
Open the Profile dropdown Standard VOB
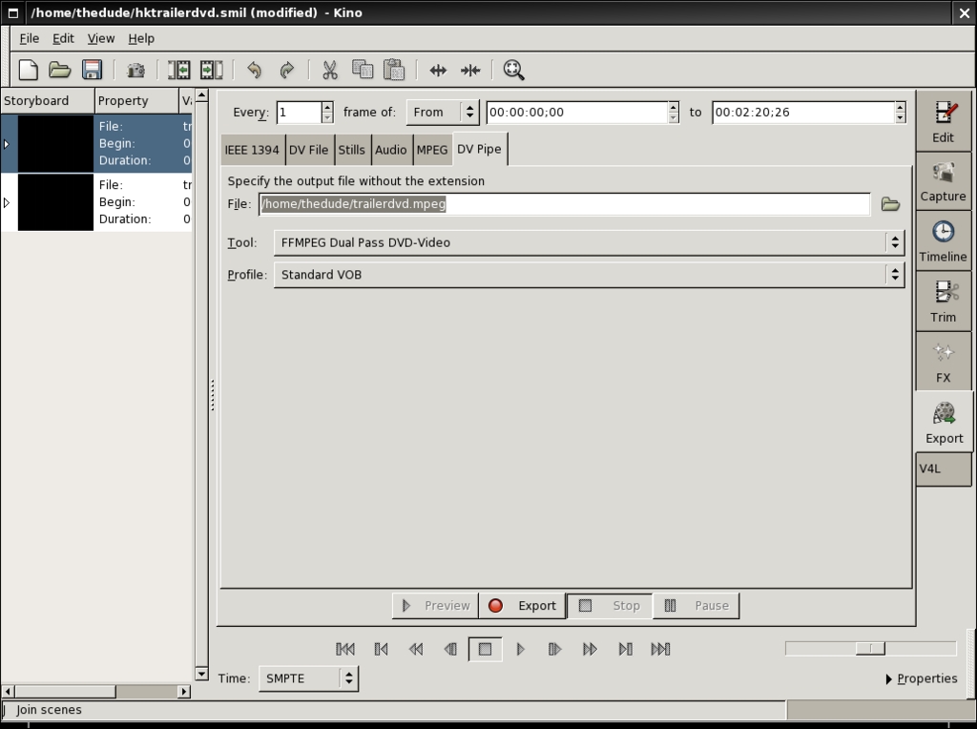click(589, 275)
